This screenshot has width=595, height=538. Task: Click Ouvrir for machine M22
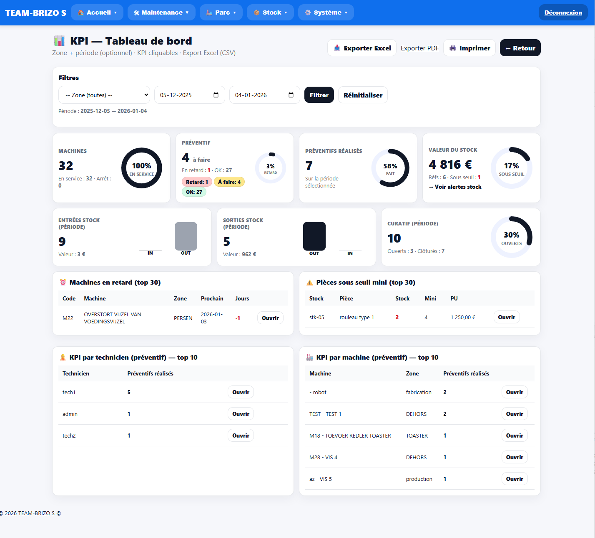pyautogui.click(x=270, y=318)
